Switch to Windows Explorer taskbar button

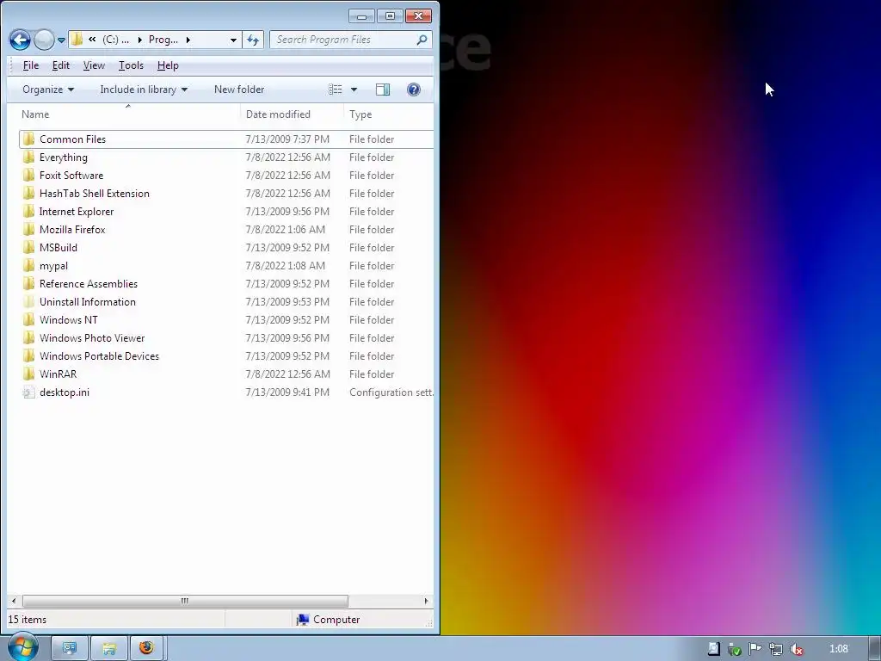(109, 649)
